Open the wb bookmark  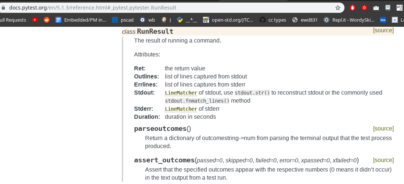coord(147,20)
